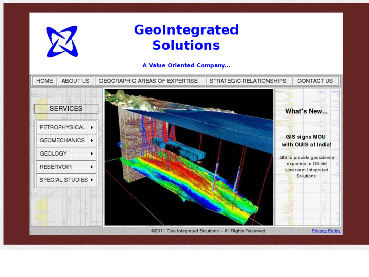Image resolution: width=369 pixels, height=277 pixels.
Task: Select the GEOLOGY services item
Action: coord(66,153)
